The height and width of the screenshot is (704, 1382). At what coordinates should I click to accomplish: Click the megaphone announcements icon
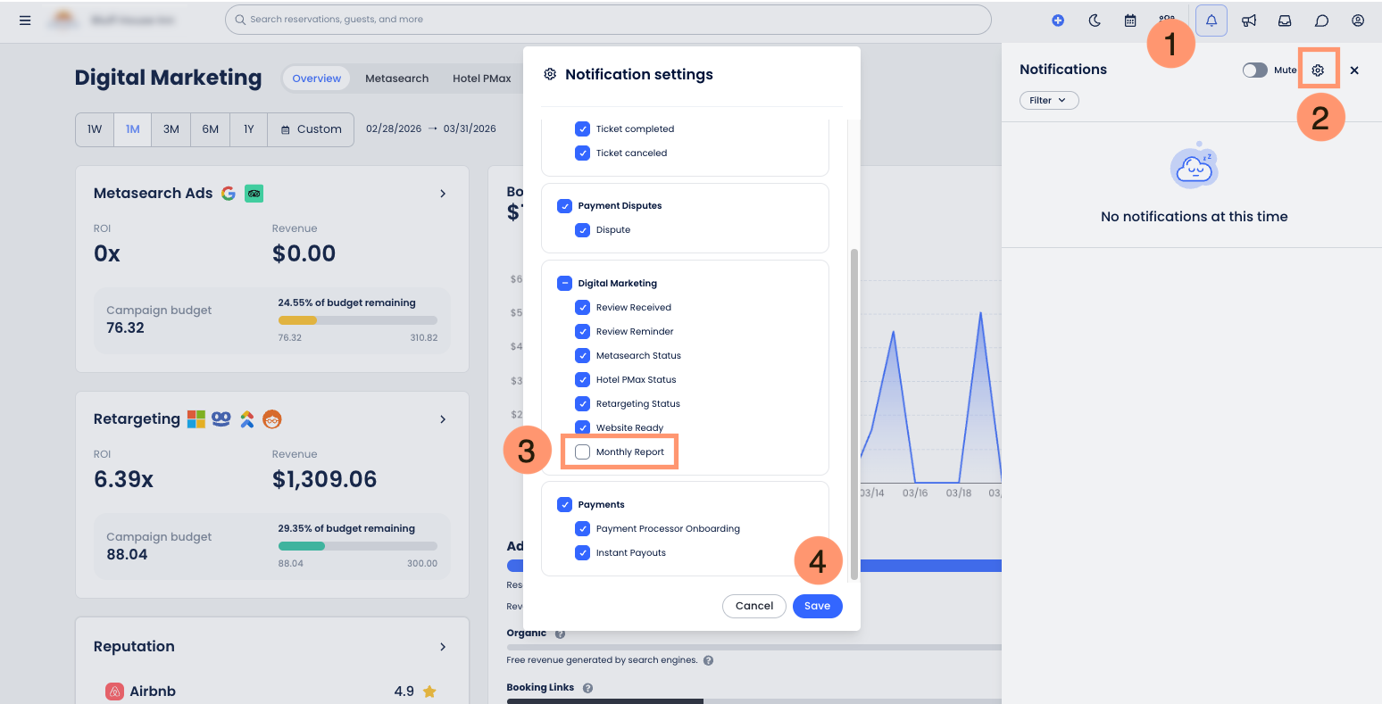point(1249,21)
